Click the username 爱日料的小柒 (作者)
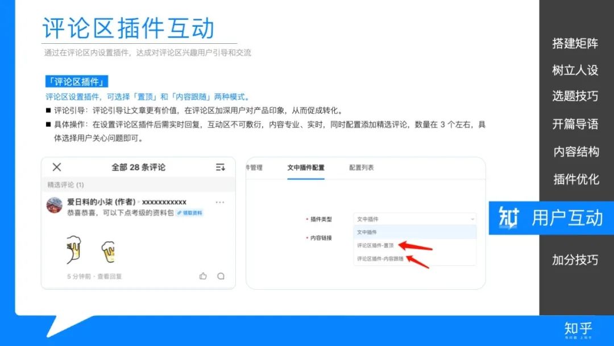This screenshot has height=346, width=614. point(101,202)
